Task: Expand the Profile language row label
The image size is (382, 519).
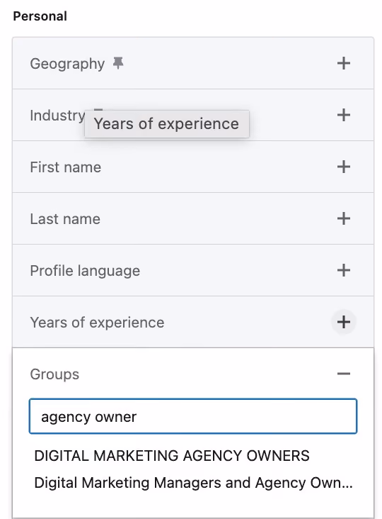Action: coord(85,271)
